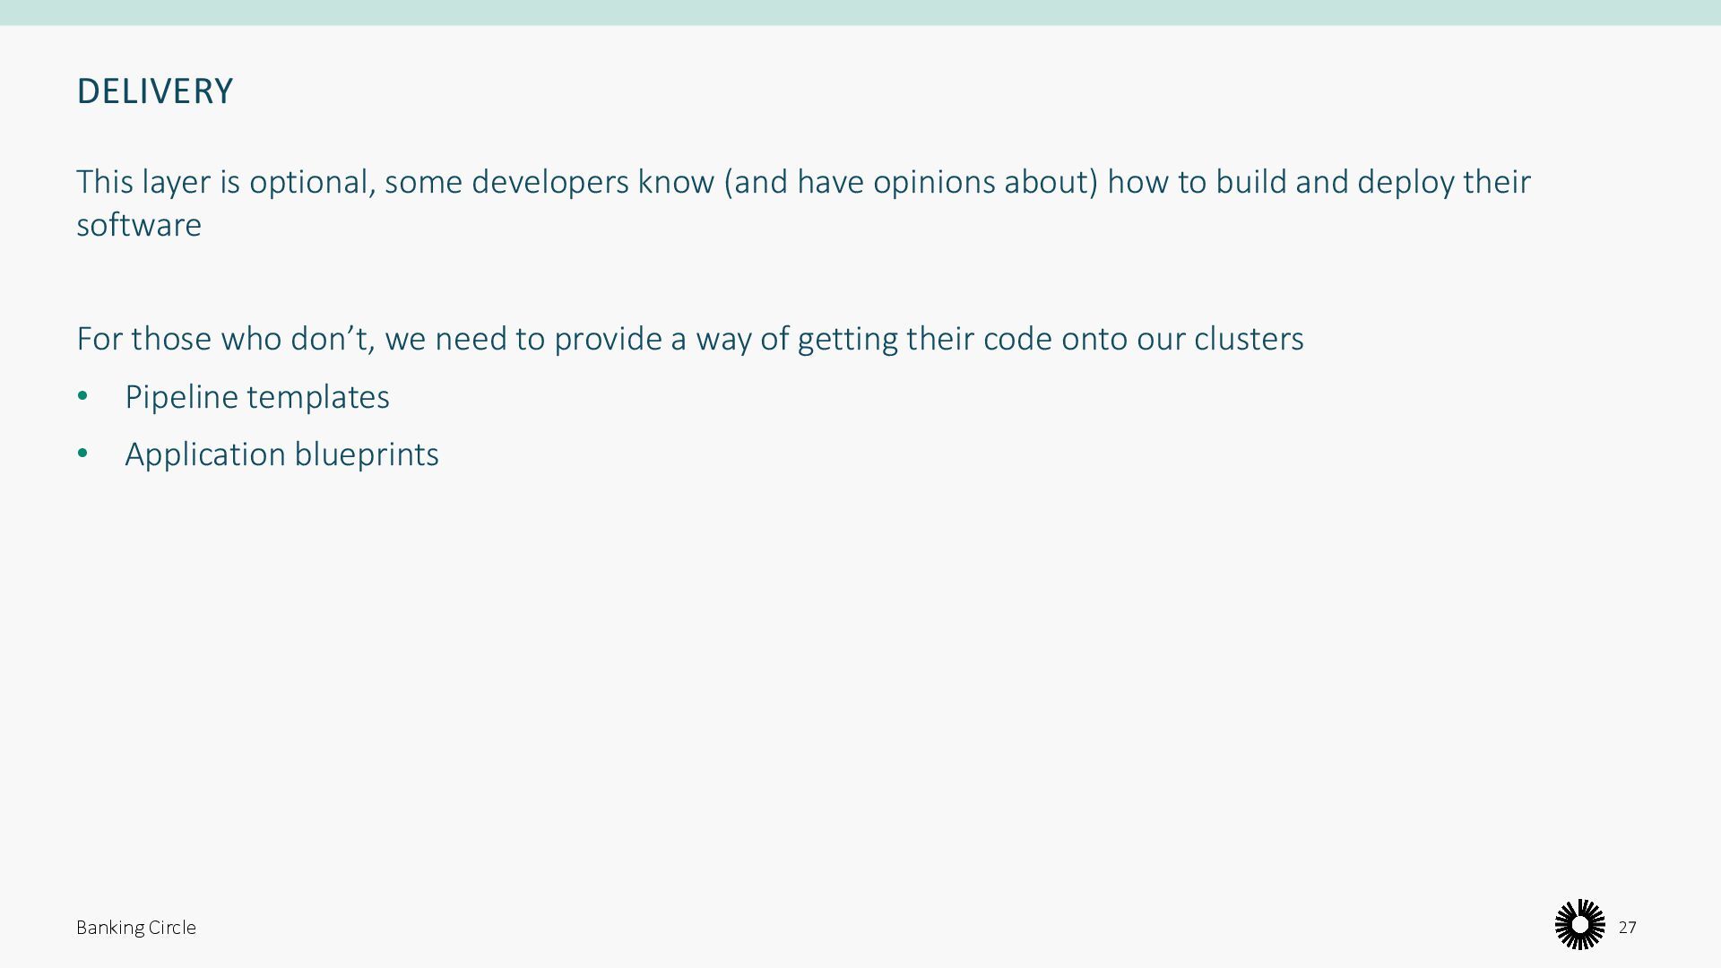1721x968 pixels.
Task: Click the word "software" on second line
Action: pyautogui.click(x=139, y=225)
